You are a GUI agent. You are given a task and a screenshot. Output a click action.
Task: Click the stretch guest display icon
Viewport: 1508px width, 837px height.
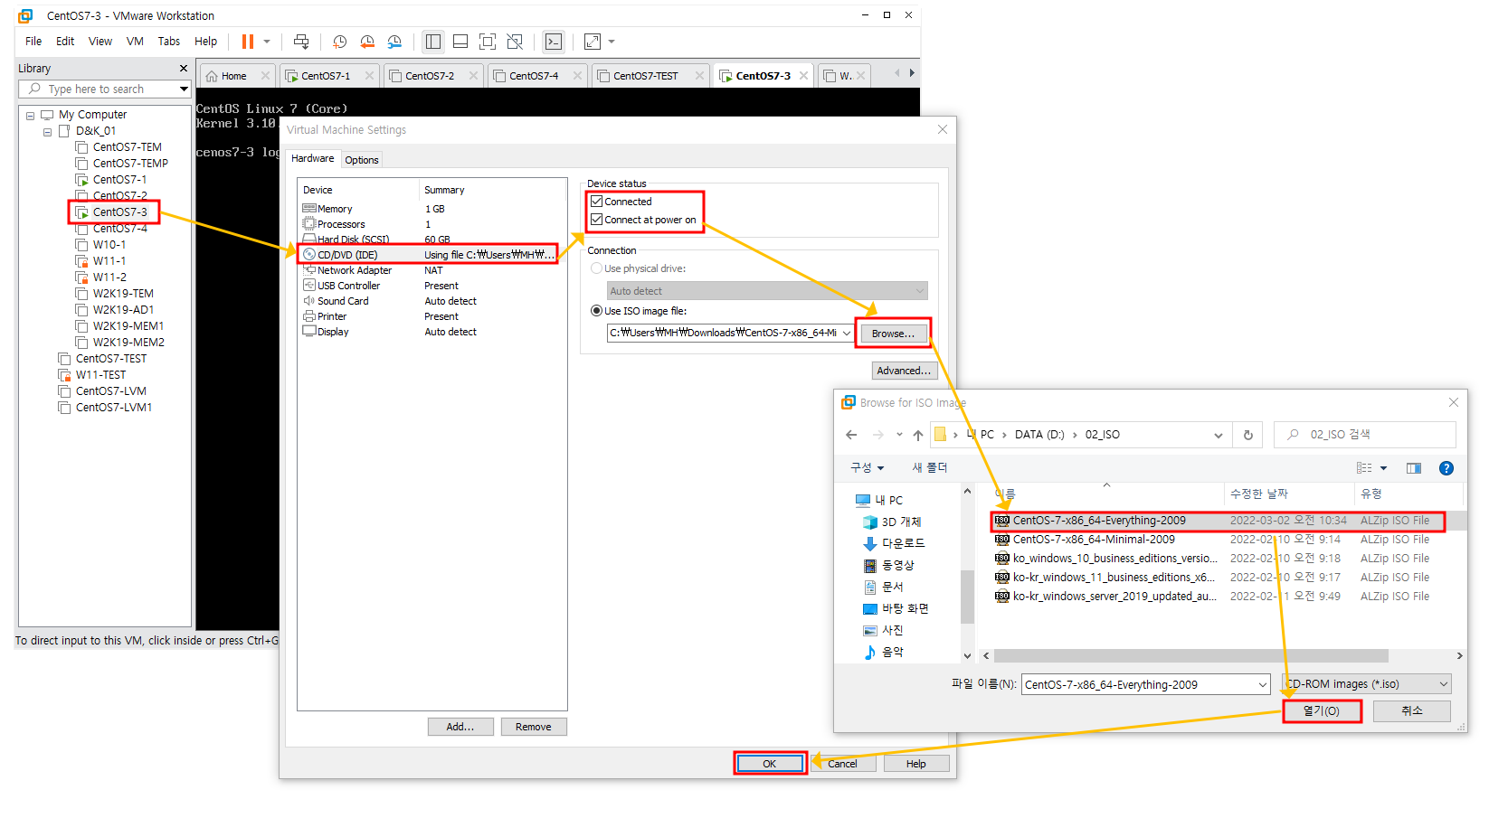point(593,42)
